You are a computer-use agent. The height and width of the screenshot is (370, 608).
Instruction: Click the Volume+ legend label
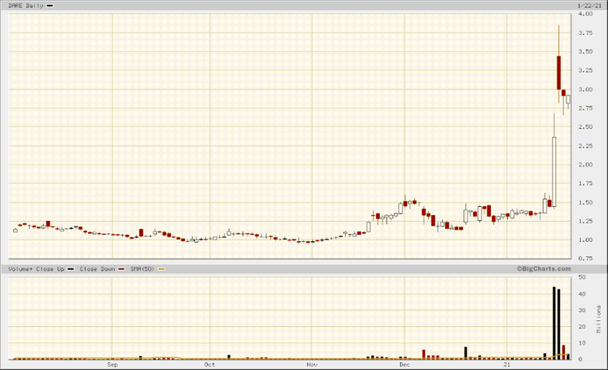[x=20, y=269]
